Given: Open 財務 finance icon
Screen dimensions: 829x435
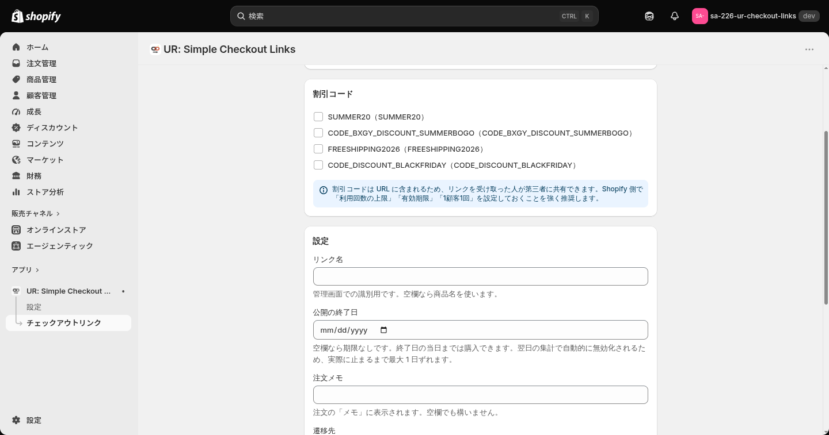Looking at the screenshot, I should [x=16, y=176].
